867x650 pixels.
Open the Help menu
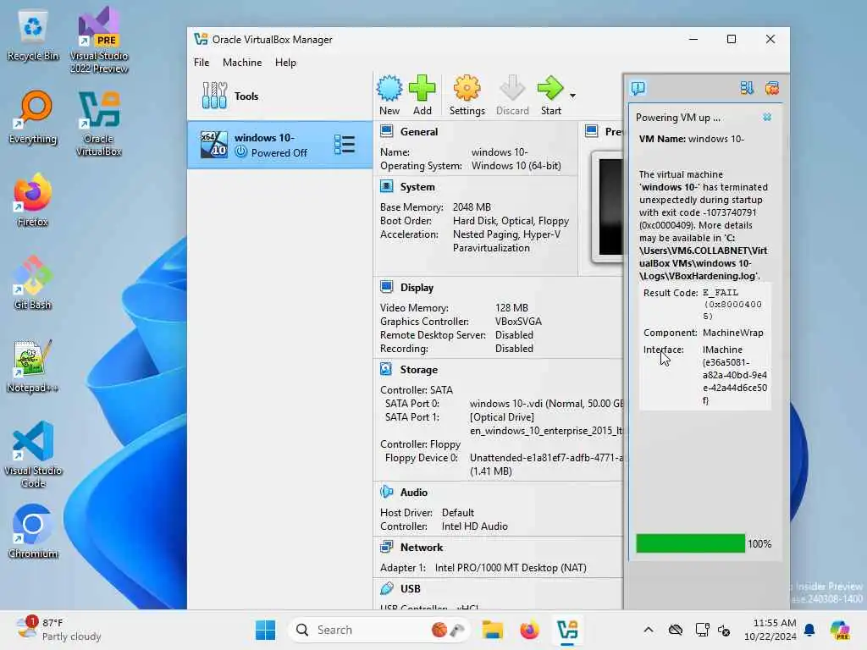285,63
